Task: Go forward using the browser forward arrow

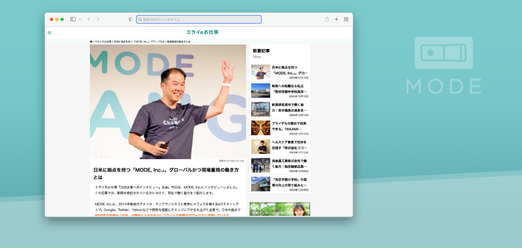Action: [x=98, y=19]
